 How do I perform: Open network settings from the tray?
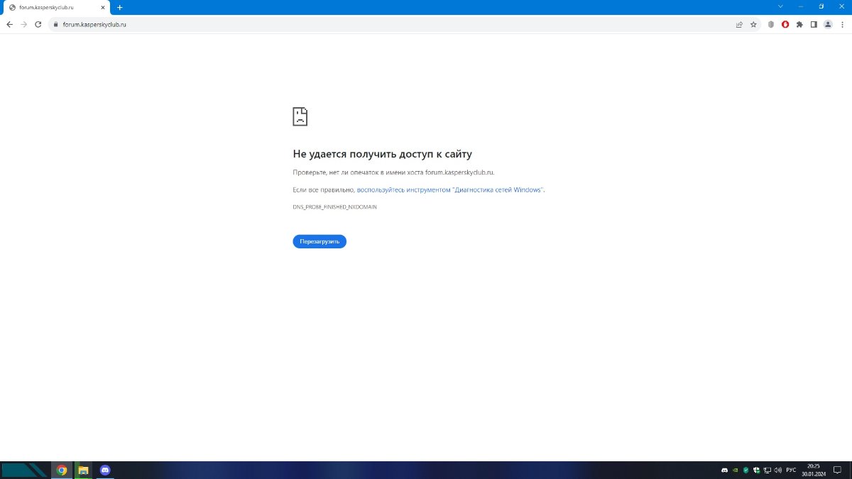click(x=768, y=470)
